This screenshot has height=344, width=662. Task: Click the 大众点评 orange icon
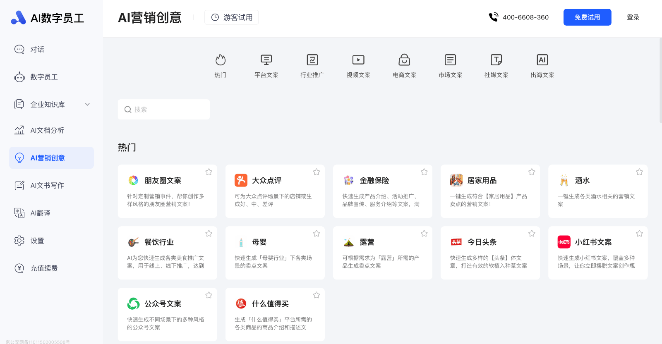click(241, 180)
